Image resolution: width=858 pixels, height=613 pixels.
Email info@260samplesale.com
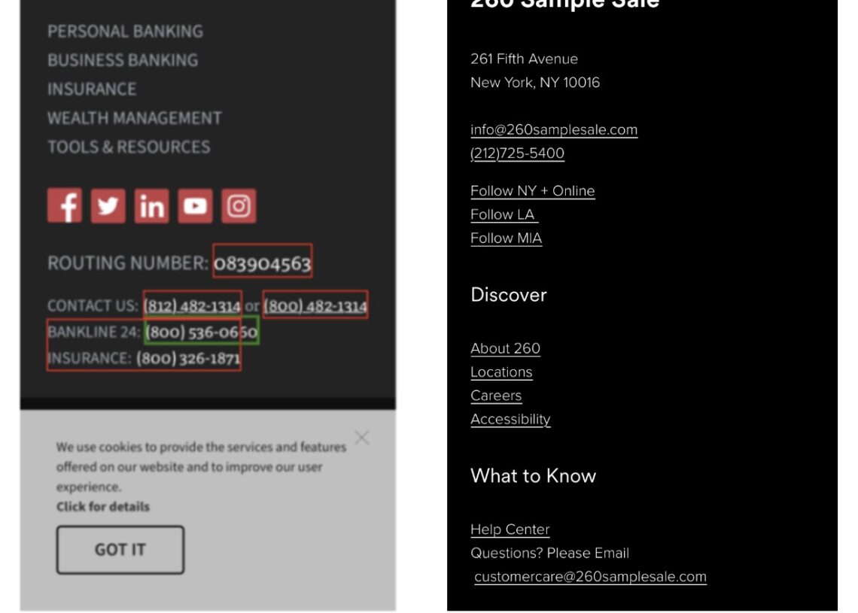click(x=553, y=129)
